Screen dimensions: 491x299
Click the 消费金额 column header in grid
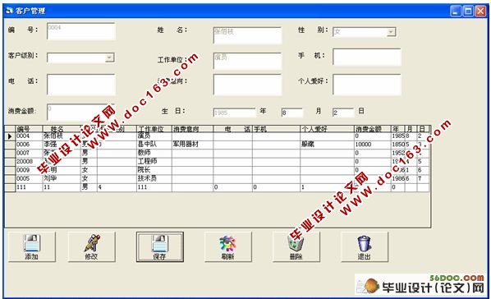(372, 129)
